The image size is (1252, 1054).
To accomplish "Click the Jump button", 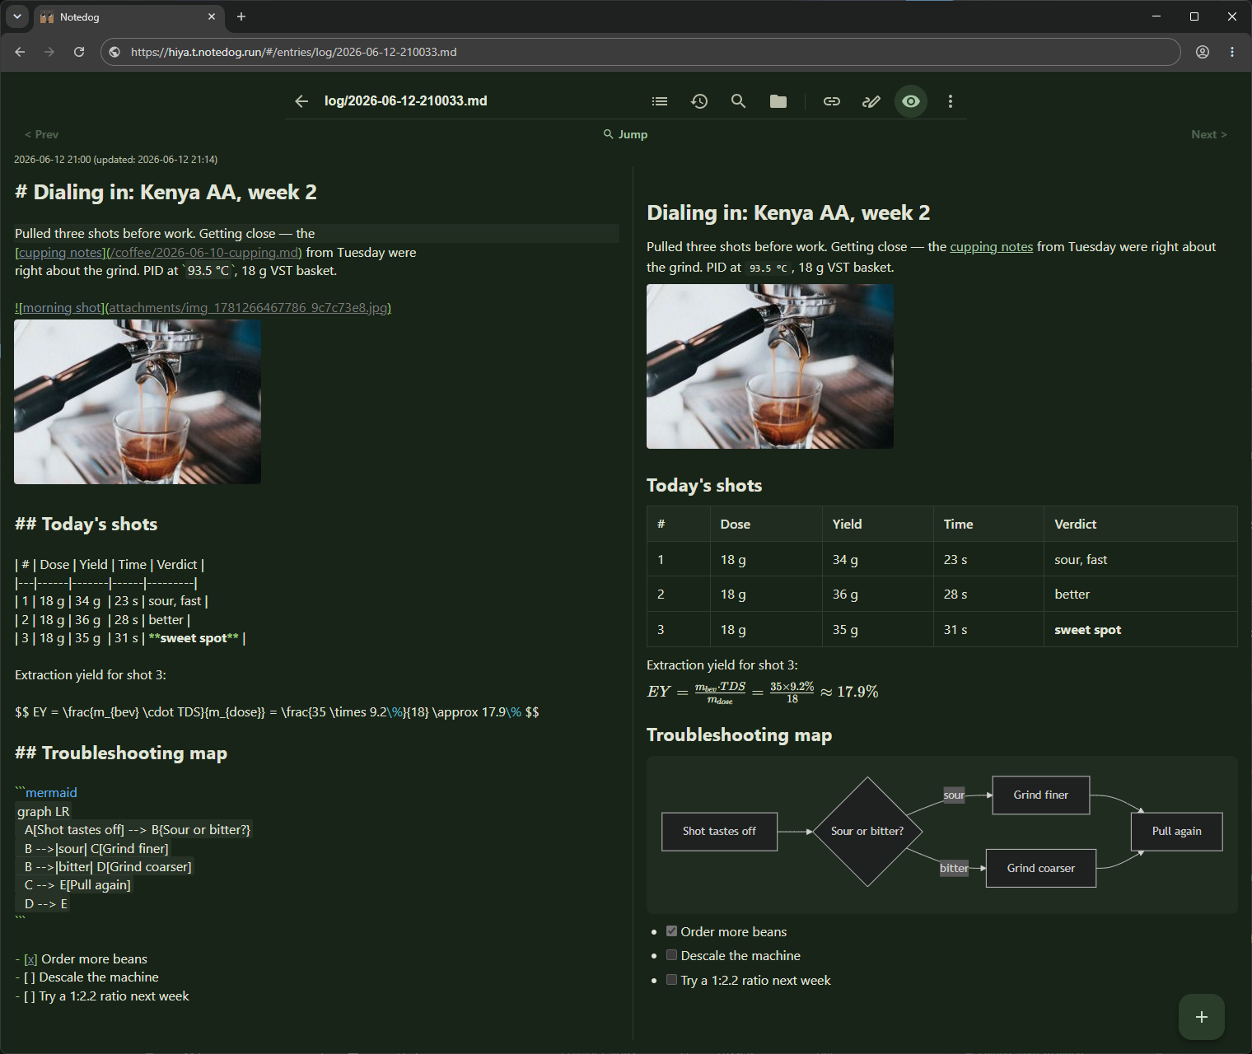I will [x=626, y=134].
